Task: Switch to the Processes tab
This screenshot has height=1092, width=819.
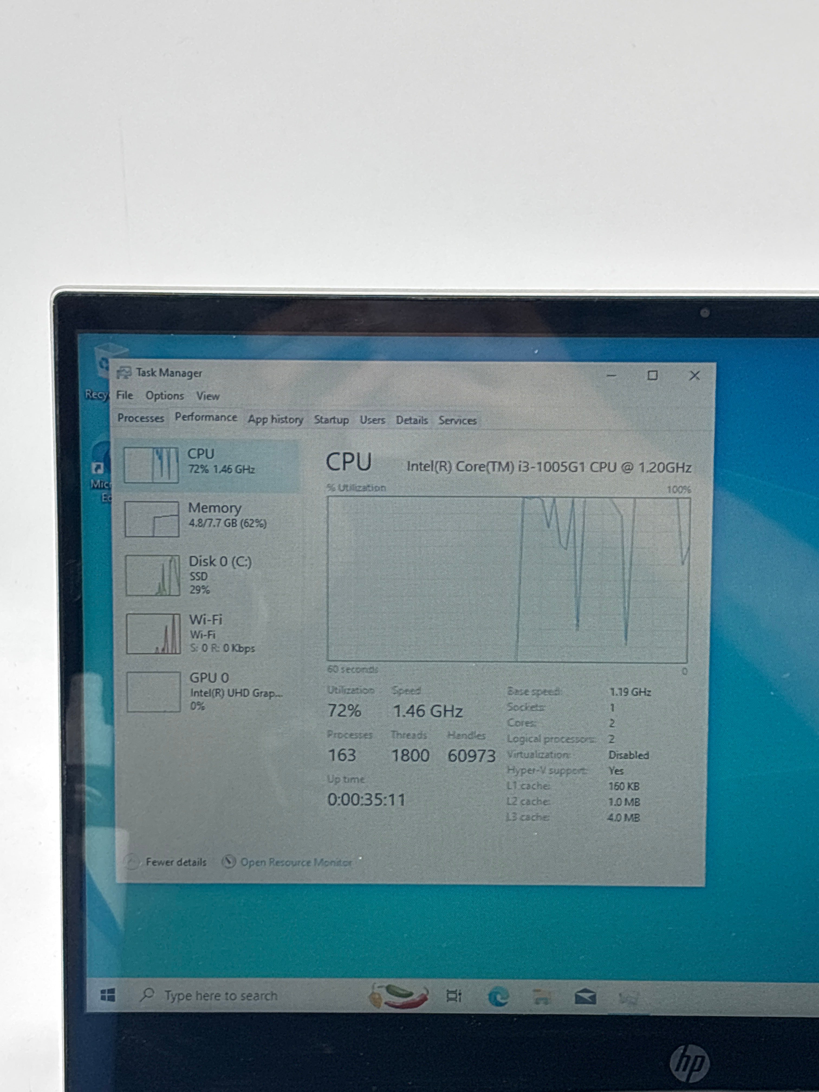Action: 141,418
